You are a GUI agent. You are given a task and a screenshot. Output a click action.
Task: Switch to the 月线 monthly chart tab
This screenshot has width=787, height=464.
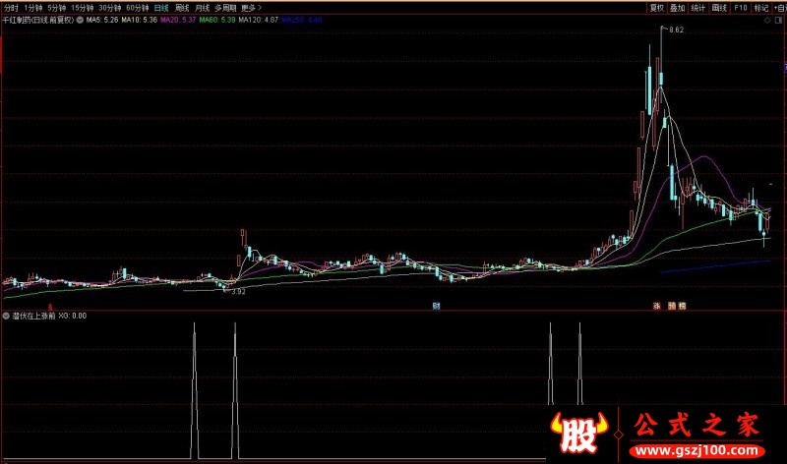[x=202, y=8]
